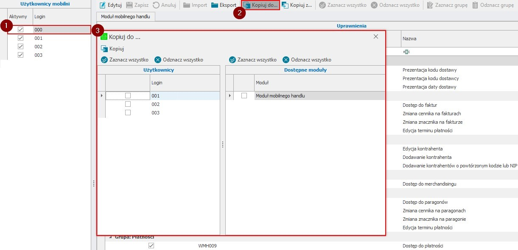This screenshot has width=518, height=250.
Task: Click the main toolbar Zaznacz wszystko button
Action: [342, 6]
